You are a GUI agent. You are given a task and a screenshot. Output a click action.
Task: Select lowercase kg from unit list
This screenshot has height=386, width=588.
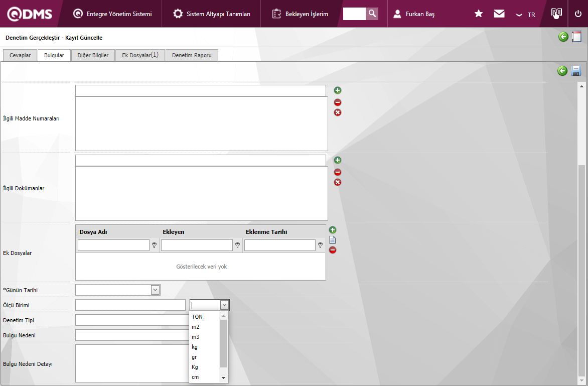click(204, 347)
